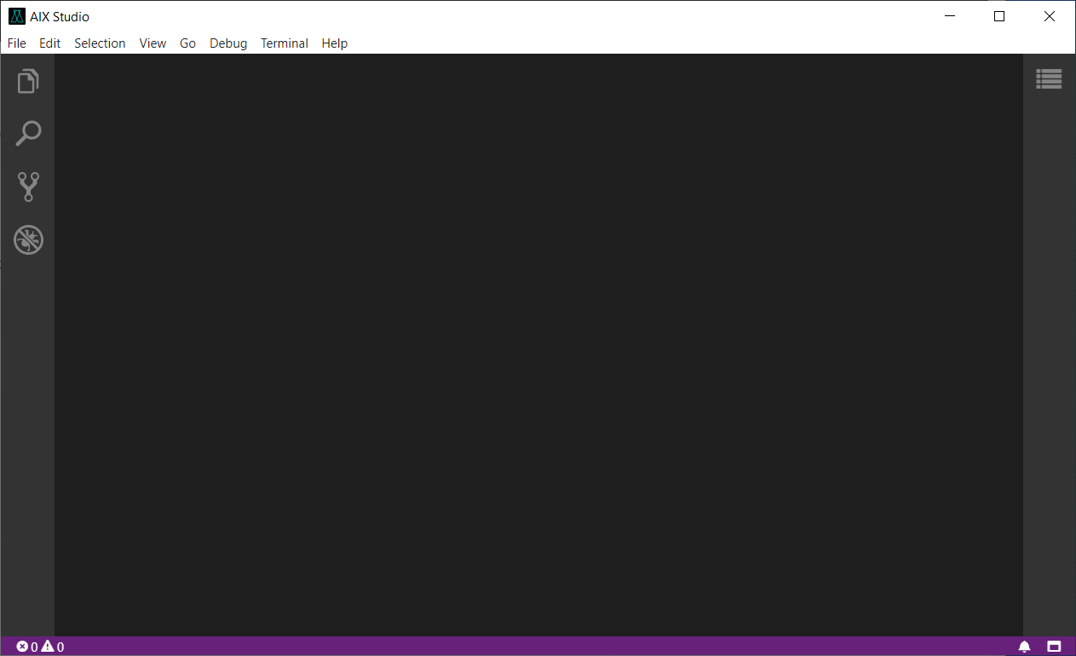Screen dimensions: 1076x656
Task: Maximize the AIX Studio window
Action: click(x=999, y=16)
